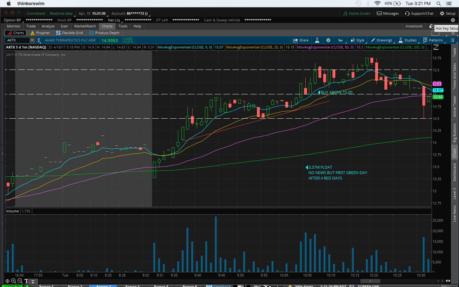Zoom in with magnifier plus icon
Screen dimensions: 459x287
tap(14, 281)
